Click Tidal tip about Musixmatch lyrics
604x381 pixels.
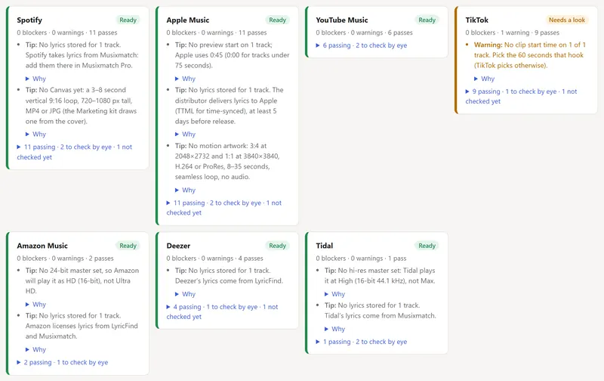pyautogui.click(x=381, y=311)
